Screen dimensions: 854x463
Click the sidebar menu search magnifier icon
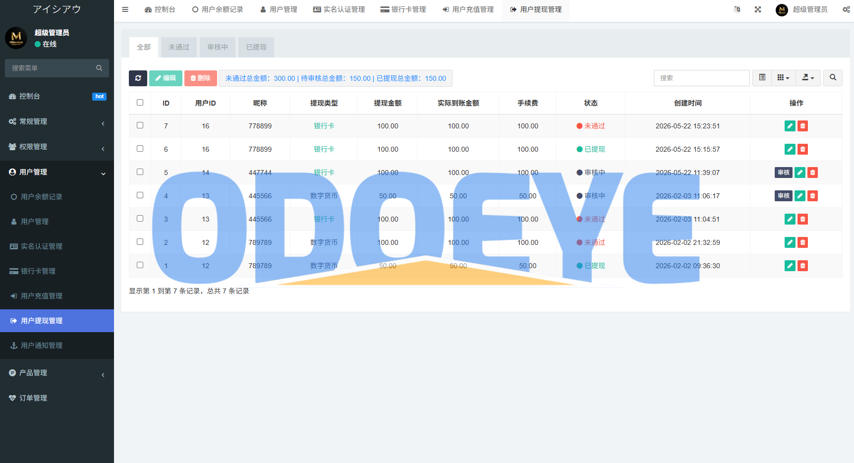pos(99,68)
